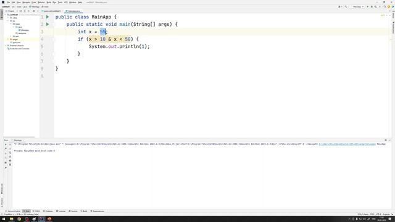
Task: Select resources folder in tree
Action: [21, 33]
